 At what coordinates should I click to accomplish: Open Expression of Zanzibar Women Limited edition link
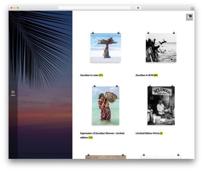pos(102,135)
